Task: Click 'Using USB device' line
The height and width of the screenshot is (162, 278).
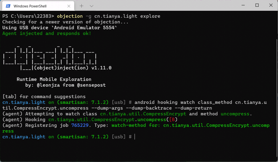Action: [x=59, y=28]
